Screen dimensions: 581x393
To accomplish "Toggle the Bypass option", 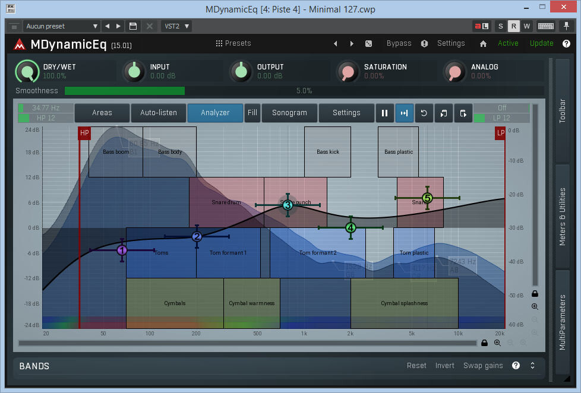I will [x=399, y=43].
